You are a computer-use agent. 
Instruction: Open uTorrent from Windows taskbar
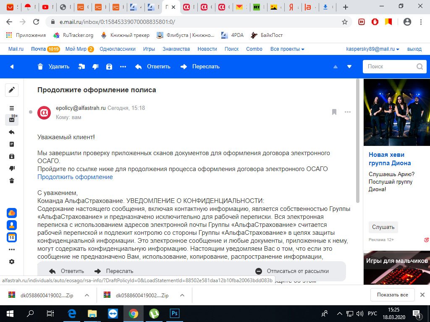[154, 314]
